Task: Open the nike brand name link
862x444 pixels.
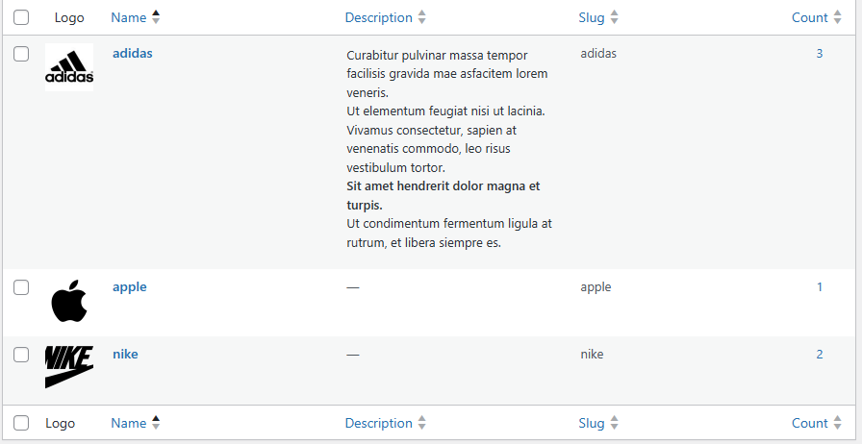Action: tap(125, 355)
